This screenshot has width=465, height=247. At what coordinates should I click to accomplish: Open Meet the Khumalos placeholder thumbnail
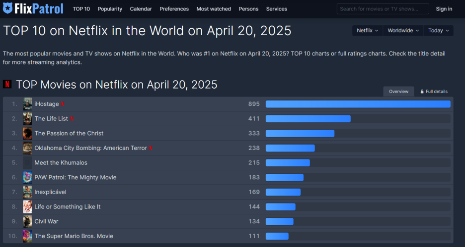[x=27, y=163]
